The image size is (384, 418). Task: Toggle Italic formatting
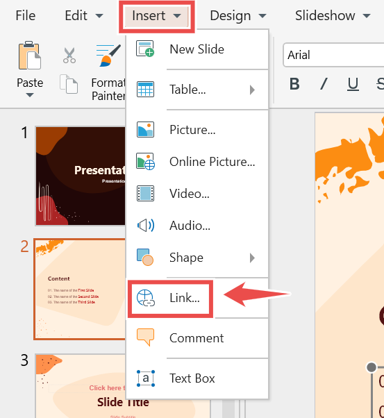click(x=324, y=84)
